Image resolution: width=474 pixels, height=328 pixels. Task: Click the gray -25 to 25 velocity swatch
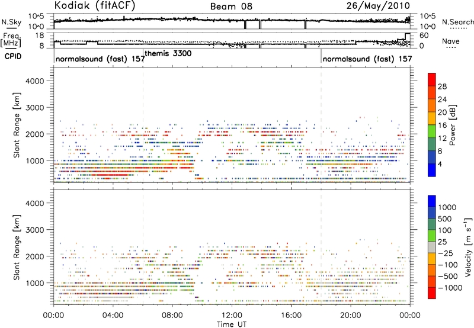coord(432,247)
